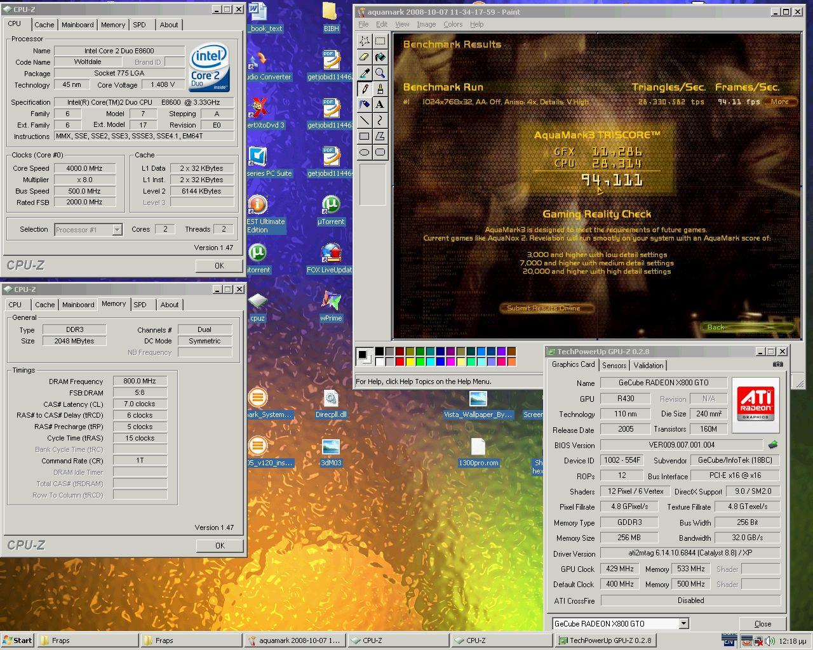Switch to TechPowerUp GPU-Z taskbar button
813x650 pixels.
(605, 640)
